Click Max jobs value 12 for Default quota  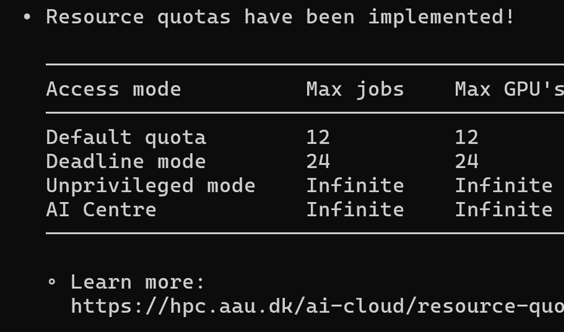point(318,137)
